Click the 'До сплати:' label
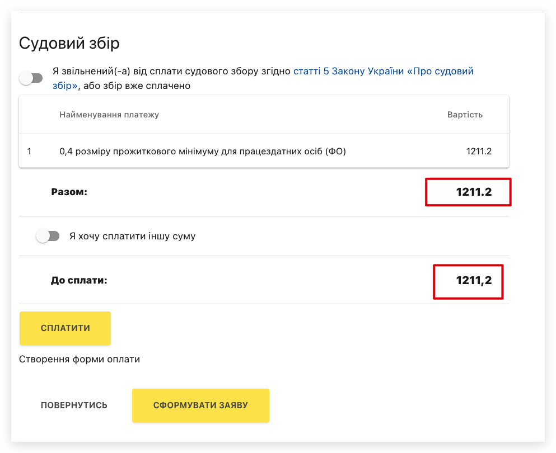 click(x=79, y=280)
